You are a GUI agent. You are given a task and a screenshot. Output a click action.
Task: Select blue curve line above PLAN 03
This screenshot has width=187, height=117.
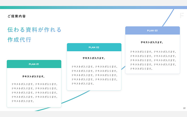point(168,19)
